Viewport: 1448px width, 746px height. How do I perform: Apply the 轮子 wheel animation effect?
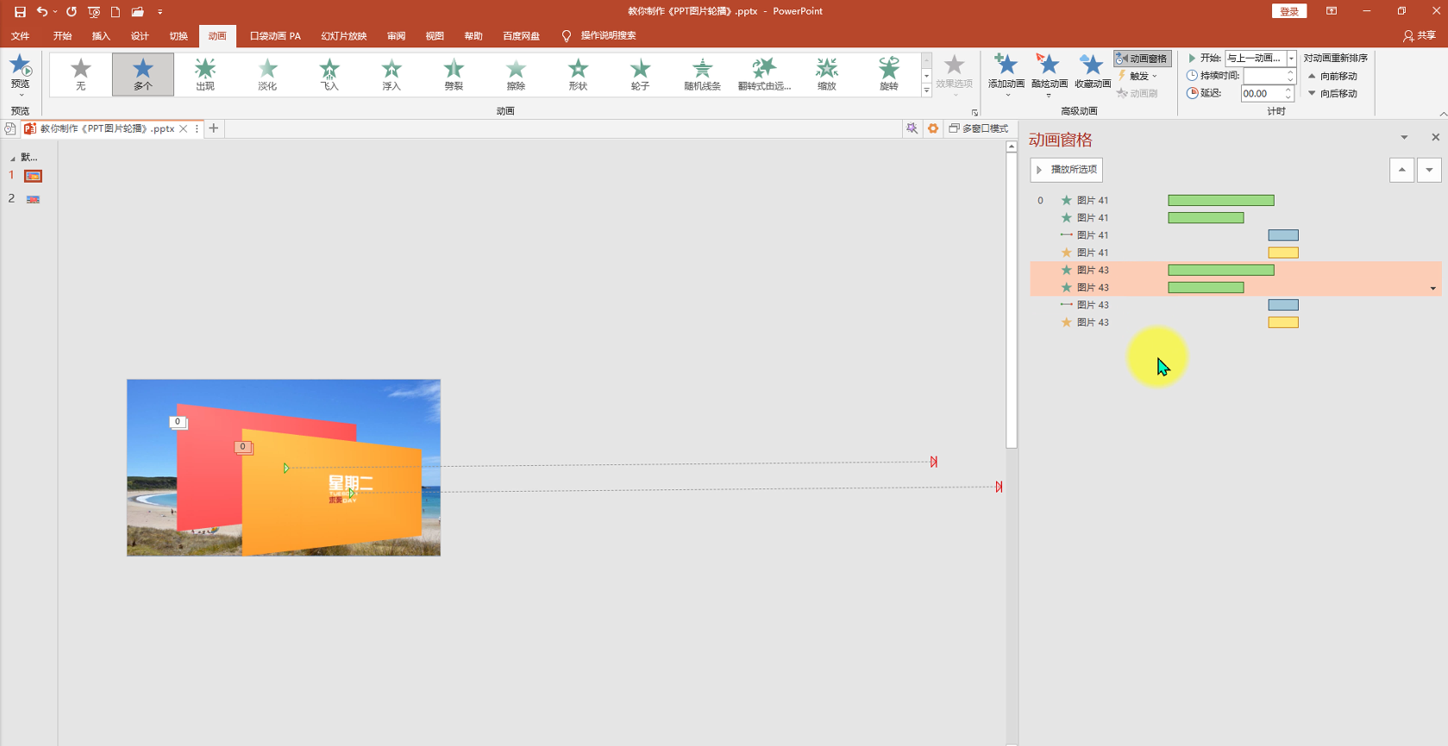[640, 74]
